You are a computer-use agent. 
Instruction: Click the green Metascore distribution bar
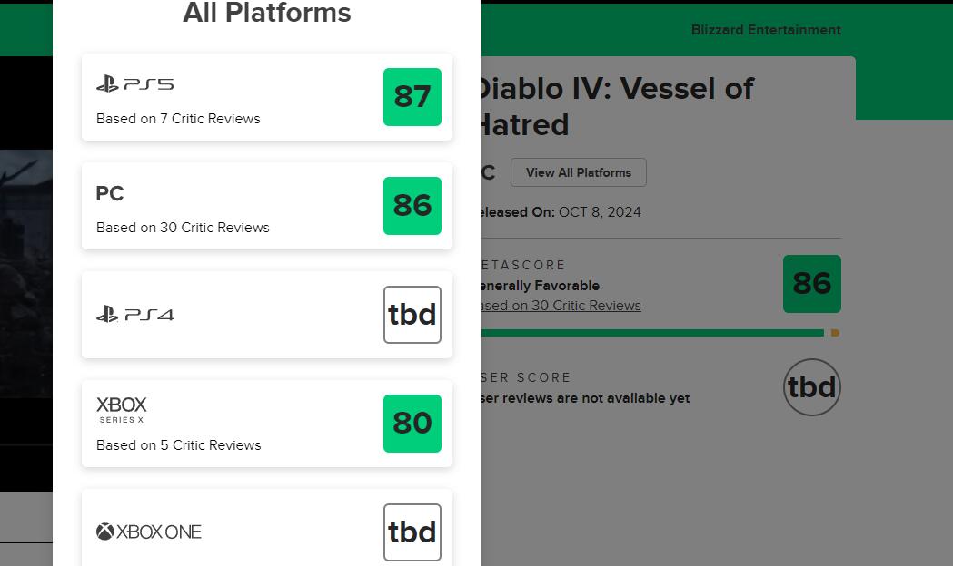point(650,333)
